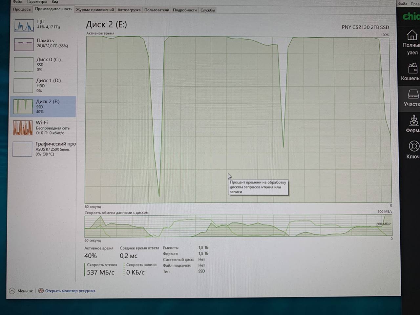Open the Кошельки wallet icon in Chia
Screen dimensions: 420x315
click(x=412, y=69)
